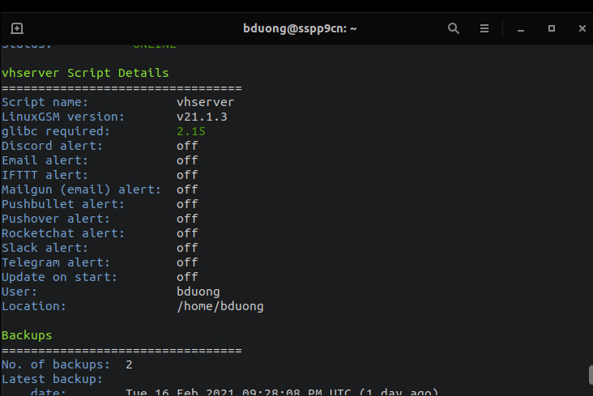The image size is (593, 396).
Task: Click the Telegram alert off value
Action: tap(187, 262)
